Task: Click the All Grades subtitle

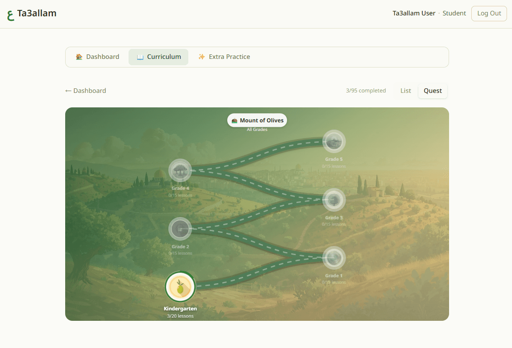Action: click(257, 130)
